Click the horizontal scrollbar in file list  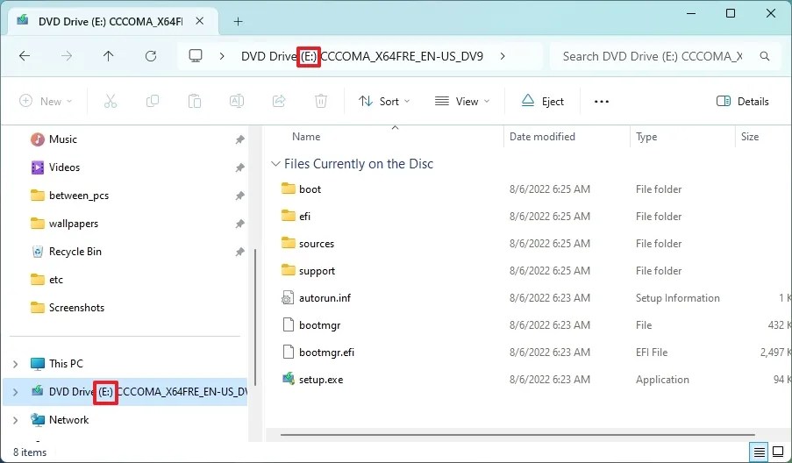coord(517,434)
